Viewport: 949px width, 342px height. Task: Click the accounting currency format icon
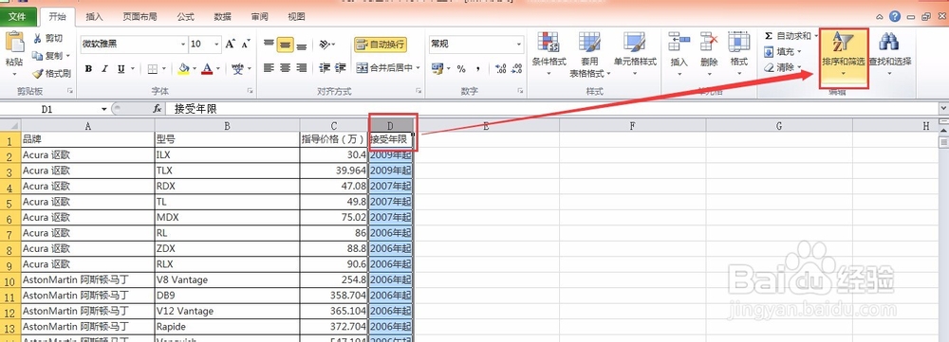437,69
